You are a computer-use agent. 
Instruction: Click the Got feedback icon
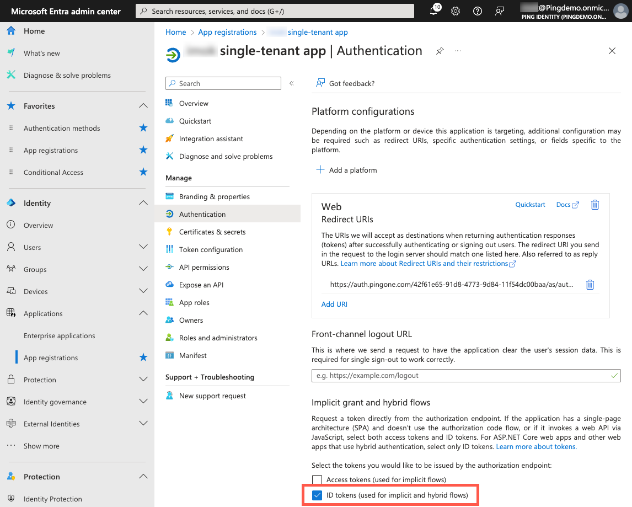(x=320, y=83)
